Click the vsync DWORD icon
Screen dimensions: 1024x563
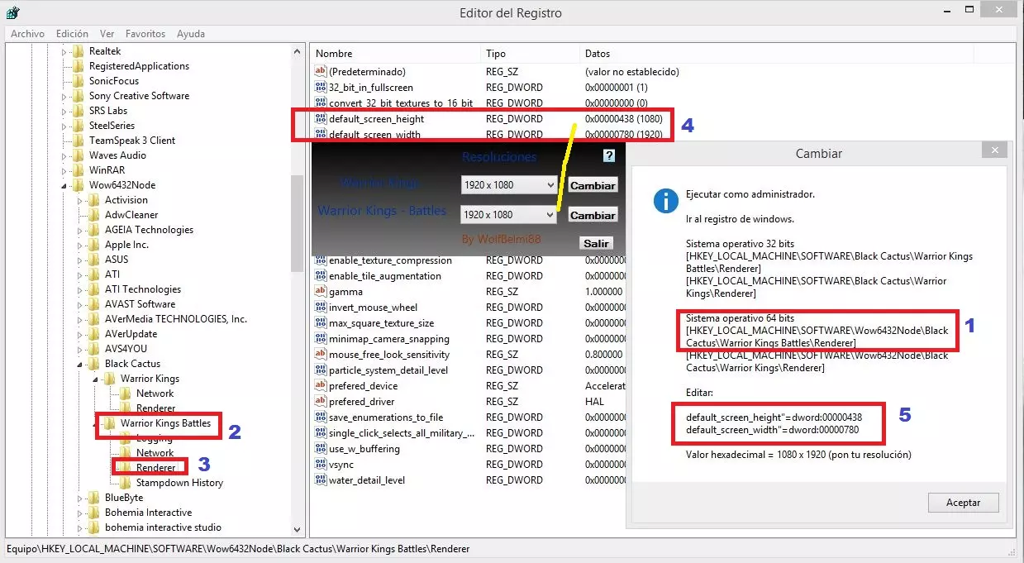tap(321, 465)
